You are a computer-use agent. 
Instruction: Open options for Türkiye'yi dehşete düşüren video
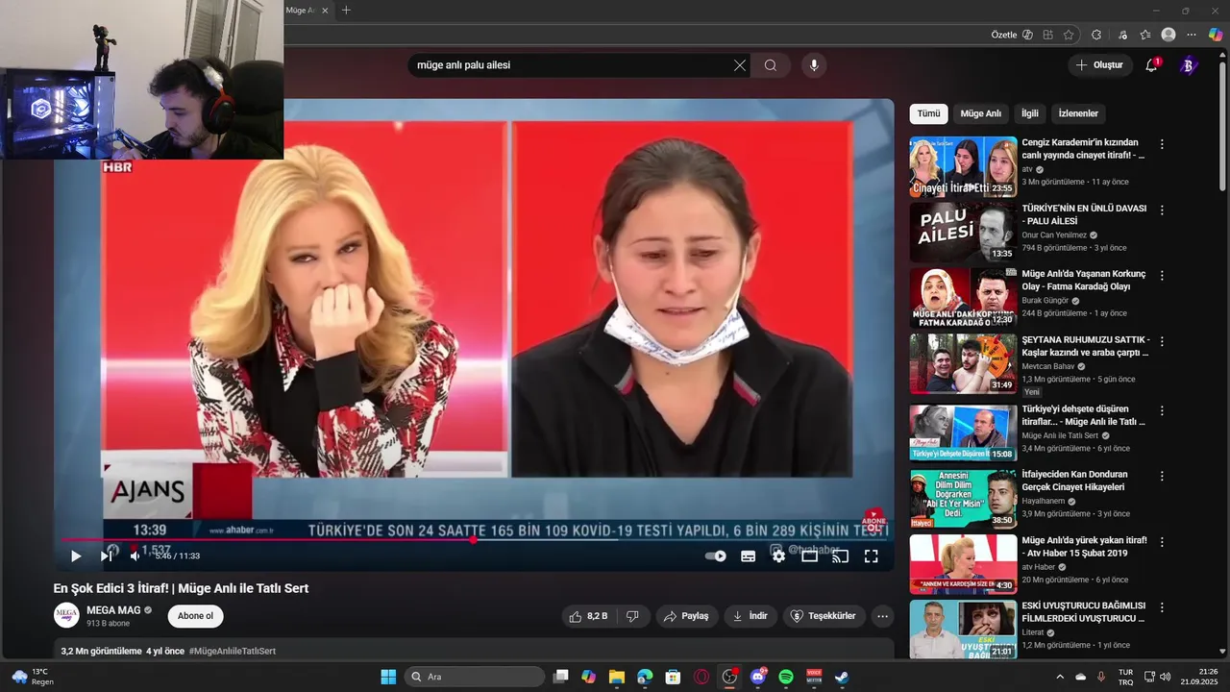[1162, 410]
